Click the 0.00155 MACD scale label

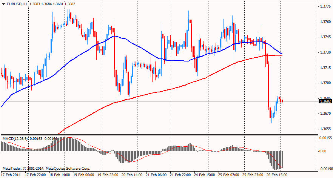(326, 138)
